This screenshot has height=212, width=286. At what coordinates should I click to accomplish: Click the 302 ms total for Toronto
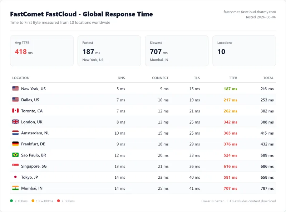point(267,111)
